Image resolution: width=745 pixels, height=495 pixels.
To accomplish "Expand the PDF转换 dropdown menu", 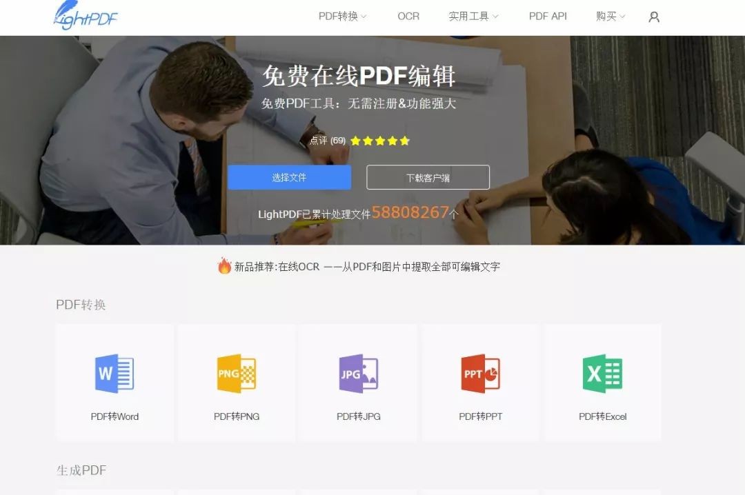I will click(342, 16).
